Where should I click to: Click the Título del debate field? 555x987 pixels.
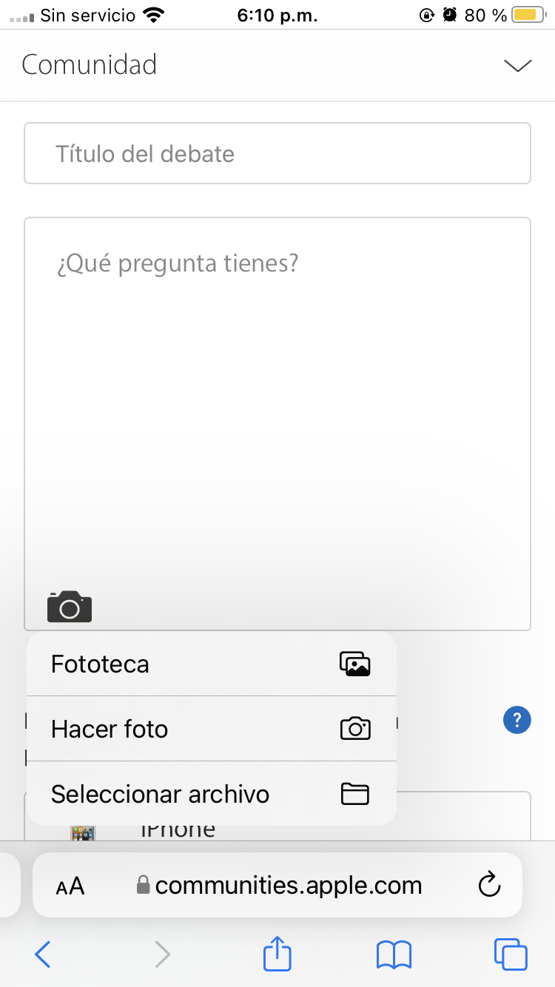pos(277,154)
